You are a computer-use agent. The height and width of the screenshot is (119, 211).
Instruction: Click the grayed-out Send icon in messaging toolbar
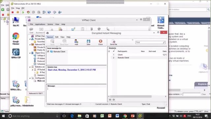(x=52, y=42)
